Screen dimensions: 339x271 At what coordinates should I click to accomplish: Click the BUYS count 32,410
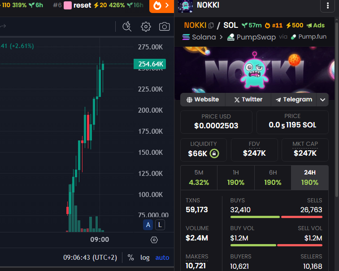(240, 210)
